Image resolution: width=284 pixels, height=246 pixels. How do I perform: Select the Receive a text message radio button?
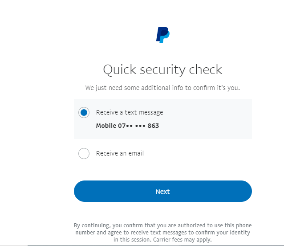pos(84,113)
